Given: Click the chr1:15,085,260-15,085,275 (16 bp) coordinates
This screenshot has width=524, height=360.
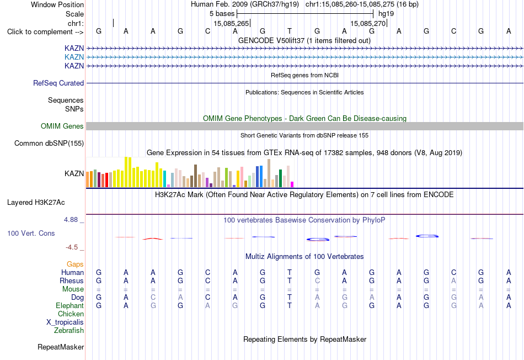Looking at the screenshot, I should 362,4.
